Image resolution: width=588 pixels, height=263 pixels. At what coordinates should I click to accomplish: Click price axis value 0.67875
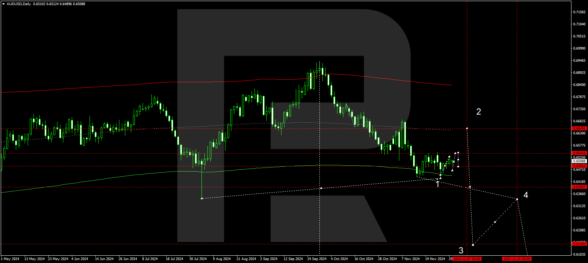click(x=579, y=97)
